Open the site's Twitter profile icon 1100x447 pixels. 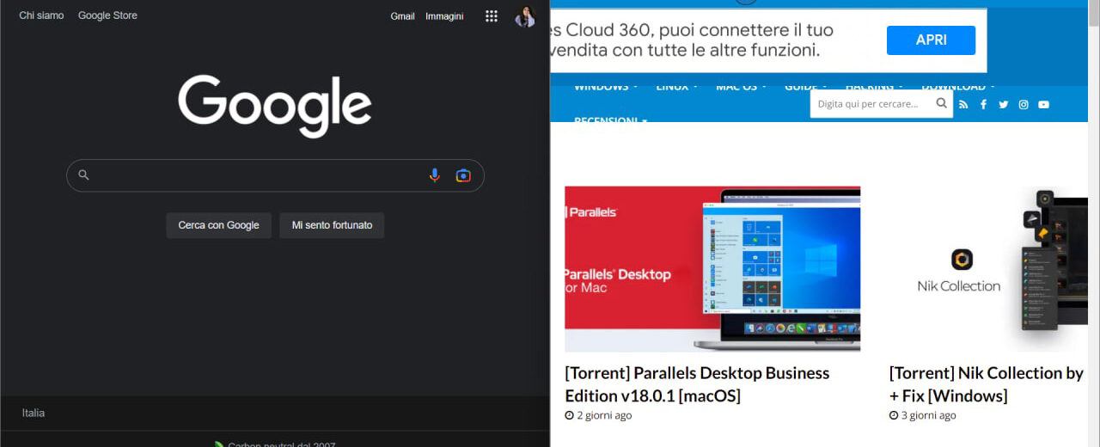pyautogui.click(x=1003, y=105)
